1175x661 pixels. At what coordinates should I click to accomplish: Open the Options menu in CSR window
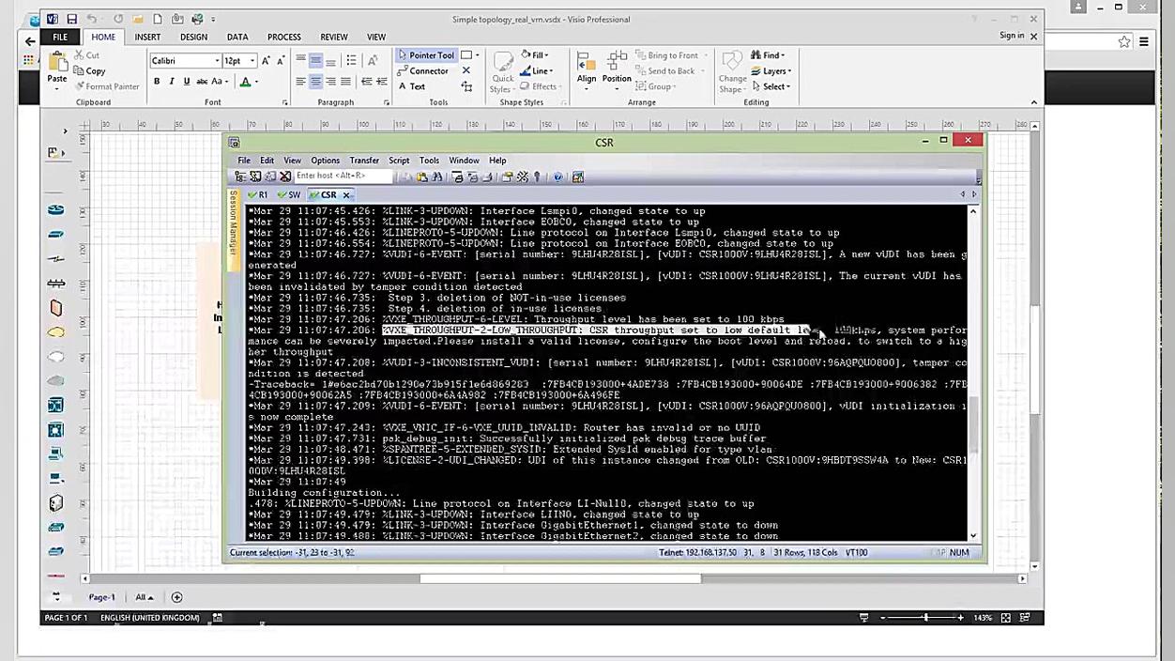pos(325,161)
